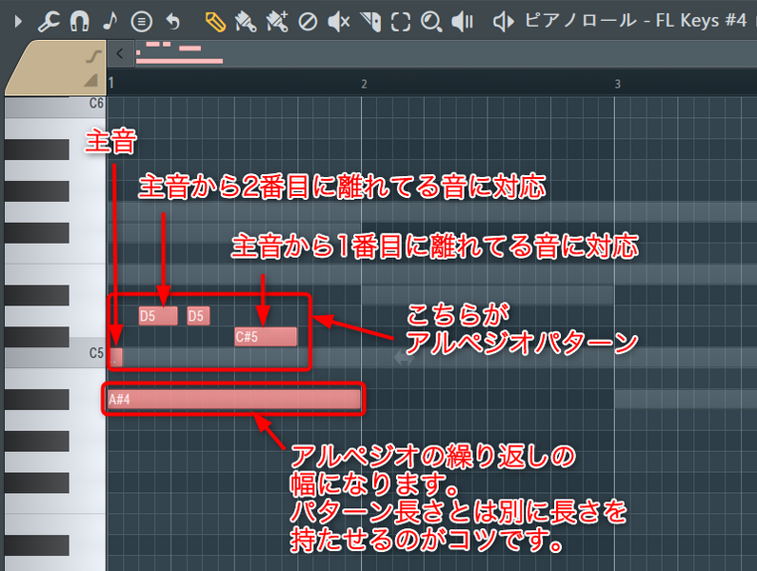The image size is (757, 571).
Task: Toggle the magnet snap setting
Action: [79, 20]
